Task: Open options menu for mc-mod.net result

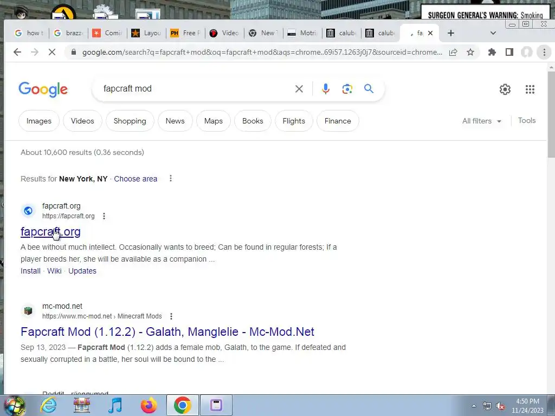Action: click(x=171, y=316)
